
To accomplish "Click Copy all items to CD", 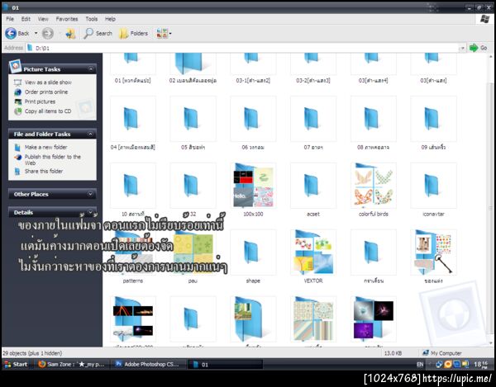I will pos(48,111).
